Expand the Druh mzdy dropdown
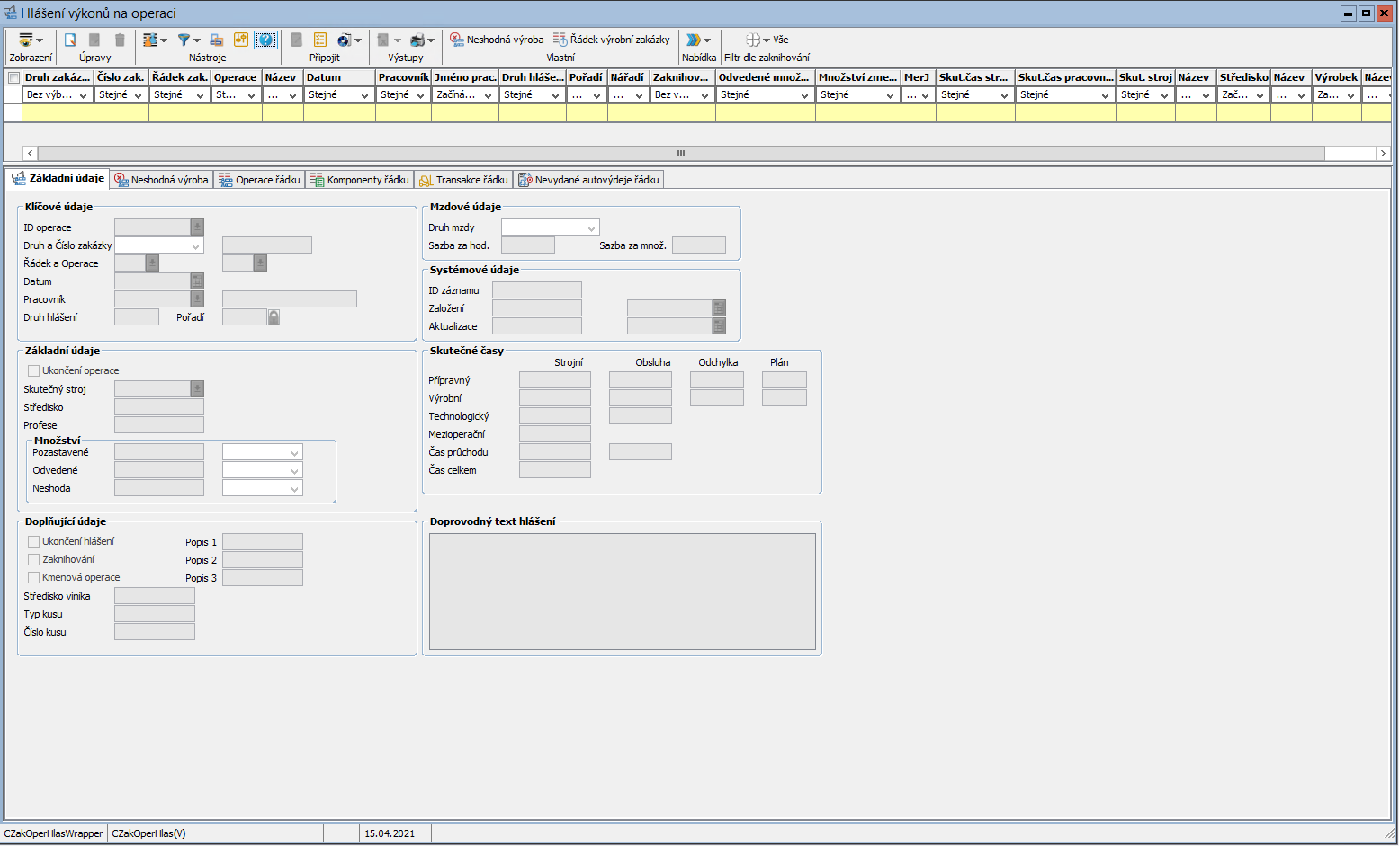This screenshot has height=846, width=1399. click(x=590, y=228)
